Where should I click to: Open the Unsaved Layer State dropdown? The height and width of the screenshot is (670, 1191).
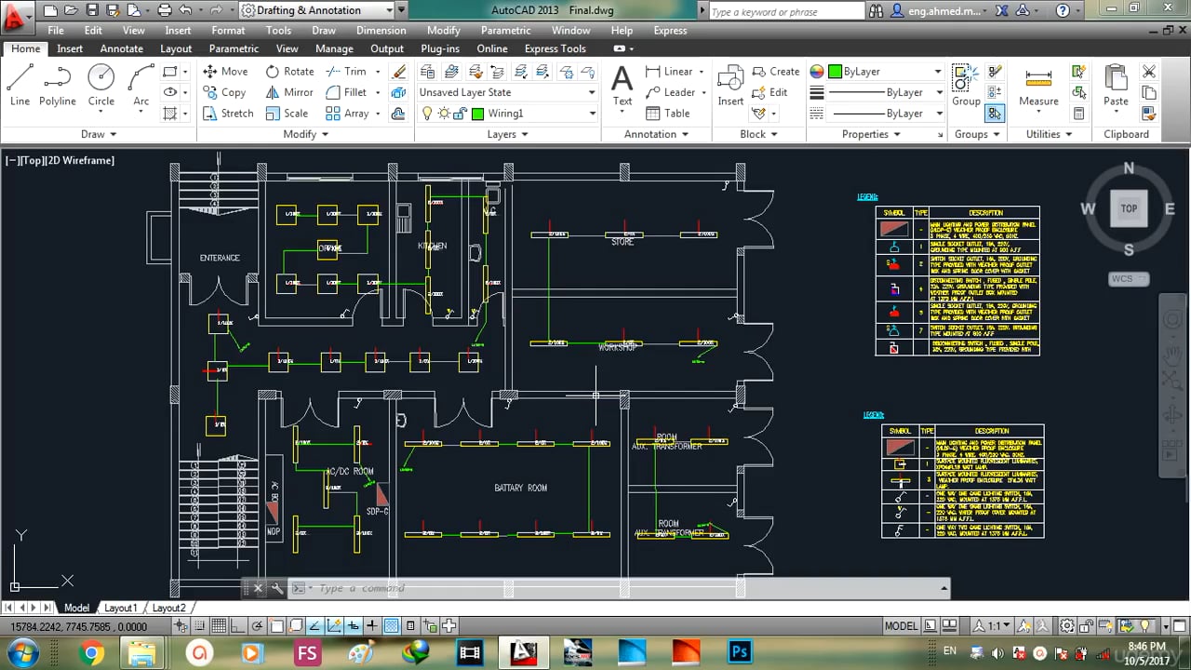coord(507,92)
